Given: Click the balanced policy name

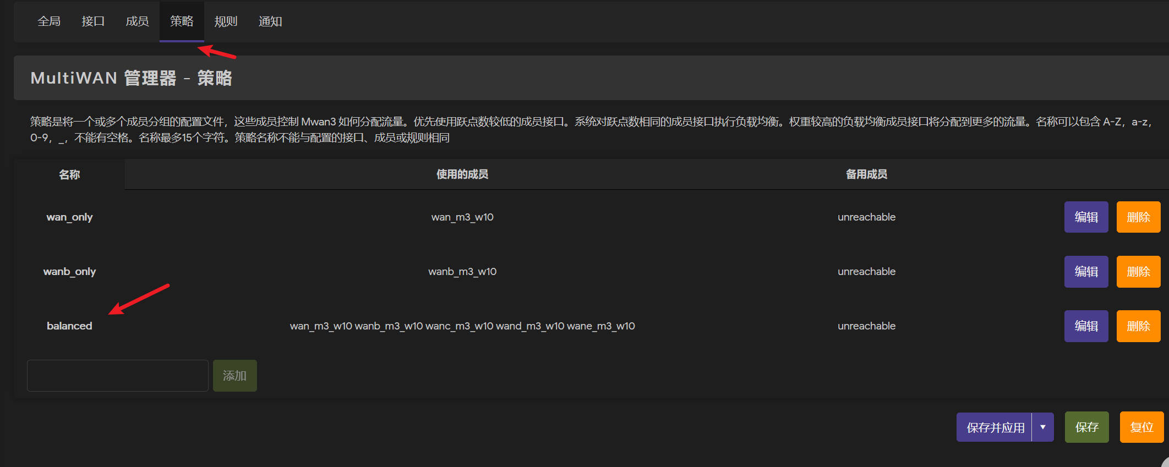Looking at the screenshot, I should point(69,326).
